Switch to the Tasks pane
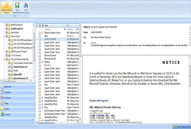The width and height of the screenshot is (191, 129). [17, 103]
